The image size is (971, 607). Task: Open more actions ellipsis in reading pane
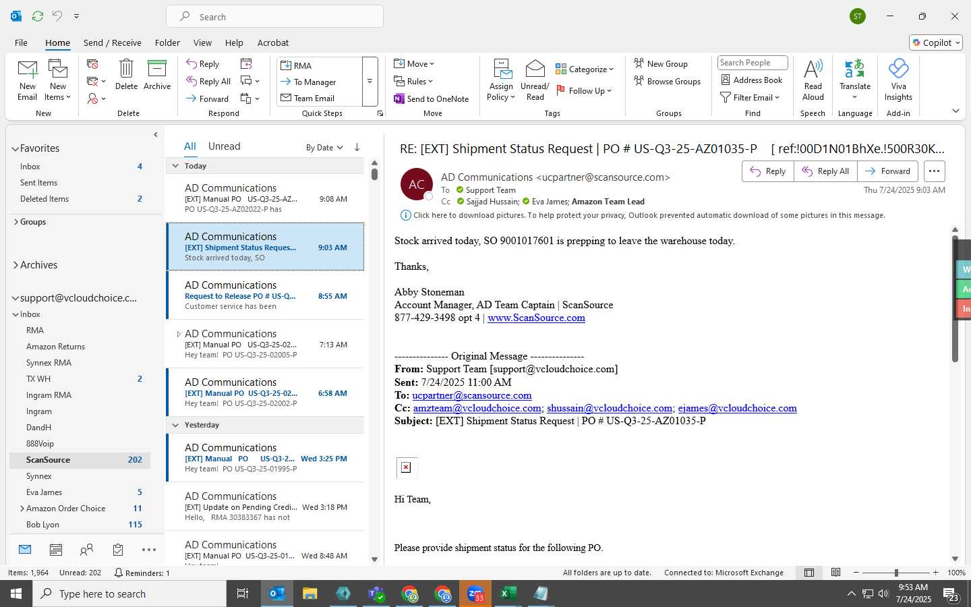click(x=934, y=171)
